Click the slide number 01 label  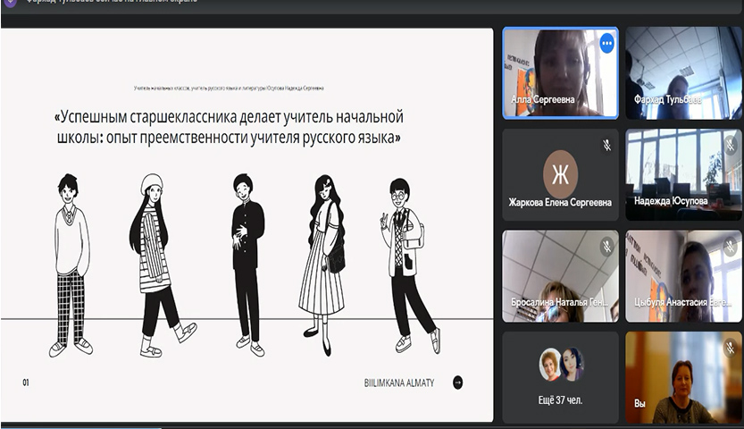[26, 383]
